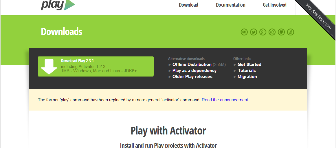Image resolution: width=336 pixels, height=148 pixels.
Task: Click the Facebook thumbs-up like icon
Action: coord(272,32)
